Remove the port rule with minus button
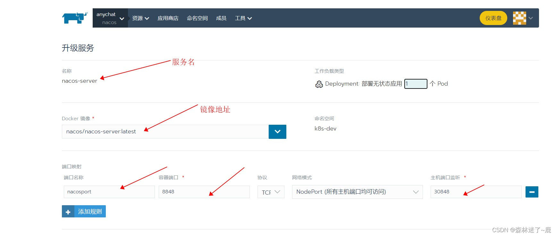The width and height of the screenshot is (556, 236). point(532,192)
